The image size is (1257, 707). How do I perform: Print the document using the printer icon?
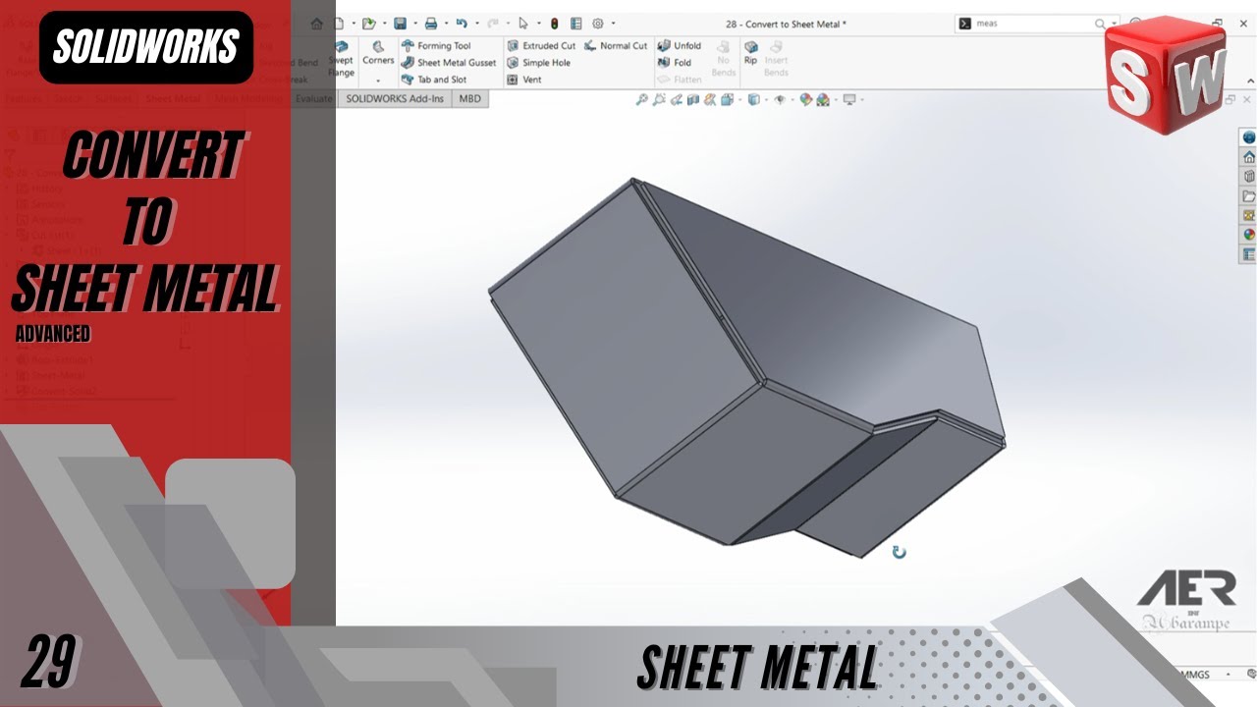(x=430, y=24)
